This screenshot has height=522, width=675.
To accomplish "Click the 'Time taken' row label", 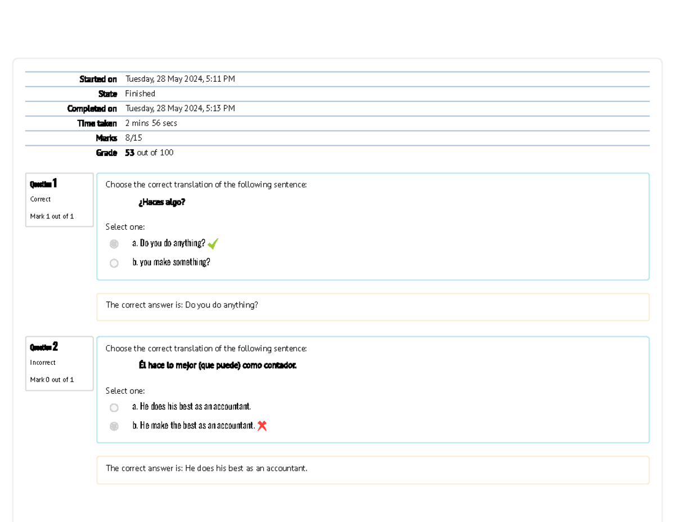I will click(x=97, y=123).
